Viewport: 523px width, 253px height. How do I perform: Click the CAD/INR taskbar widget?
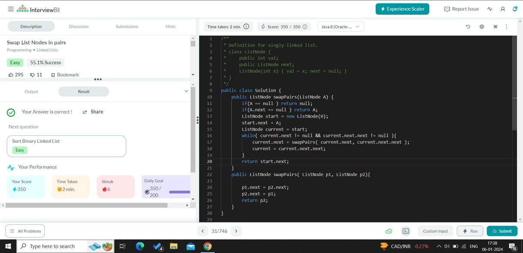point(404,246)
